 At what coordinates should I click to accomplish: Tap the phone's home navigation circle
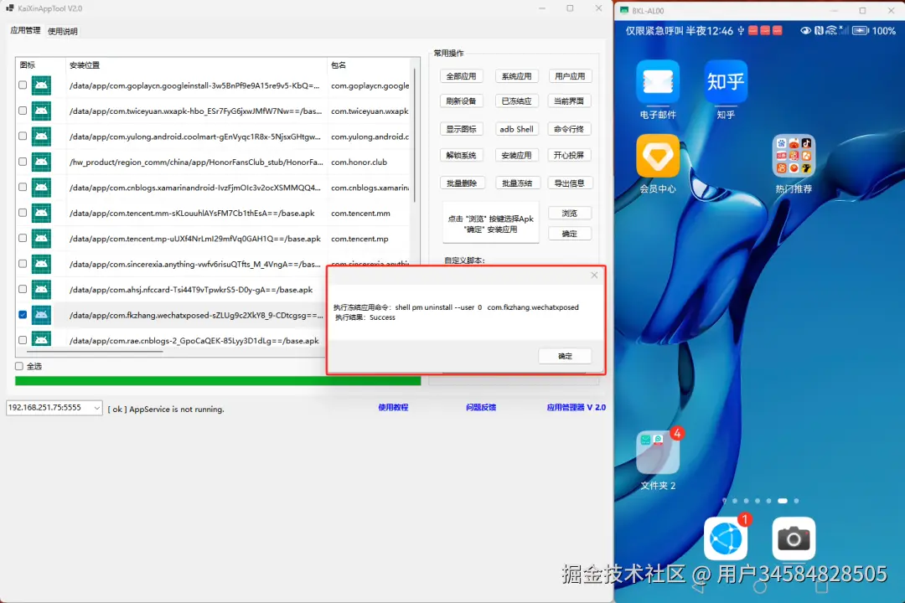[759, 587]
